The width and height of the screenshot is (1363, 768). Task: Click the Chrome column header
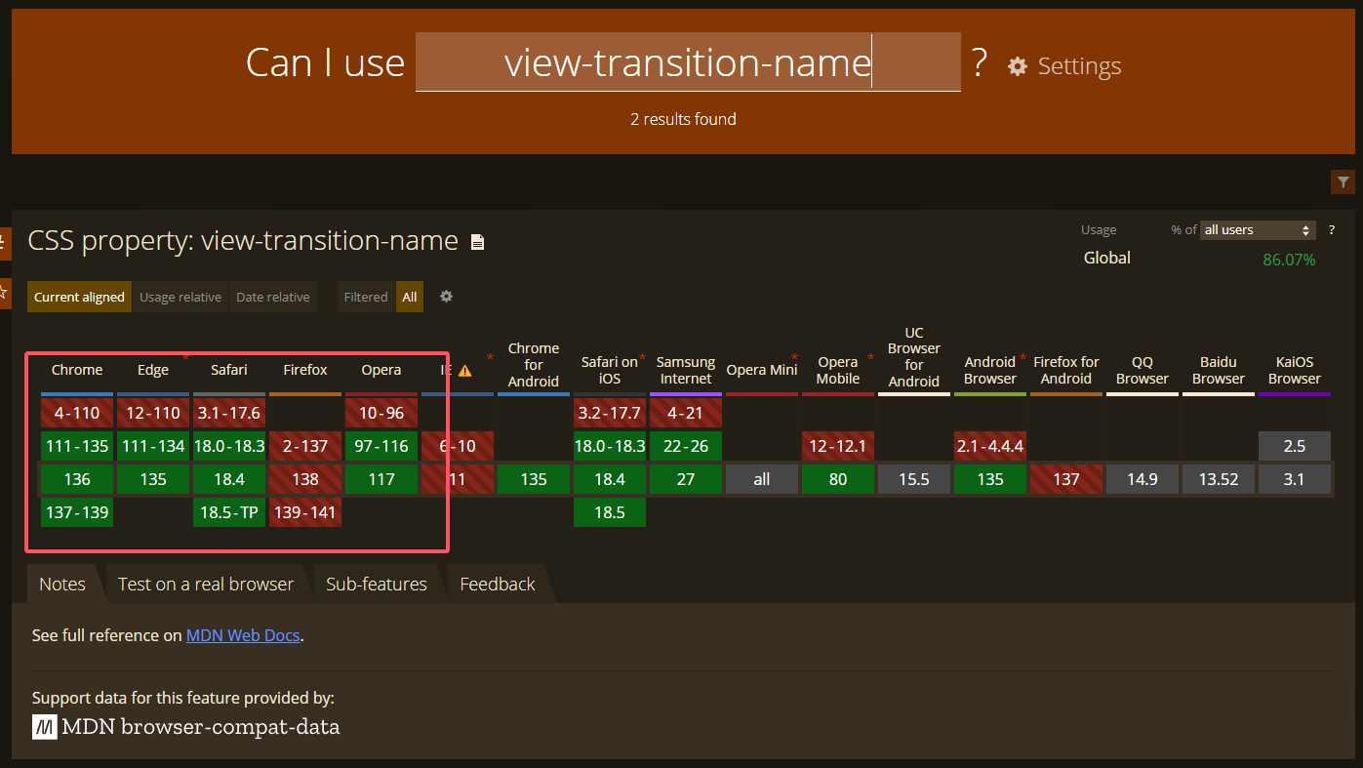[x=77, y=370]
